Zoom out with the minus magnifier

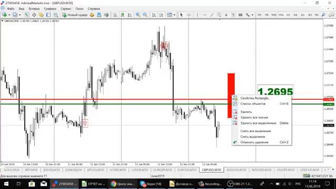point(145,15)
